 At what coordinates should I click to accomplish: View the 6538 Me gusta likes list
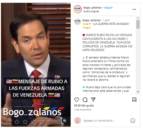point(84,106)
